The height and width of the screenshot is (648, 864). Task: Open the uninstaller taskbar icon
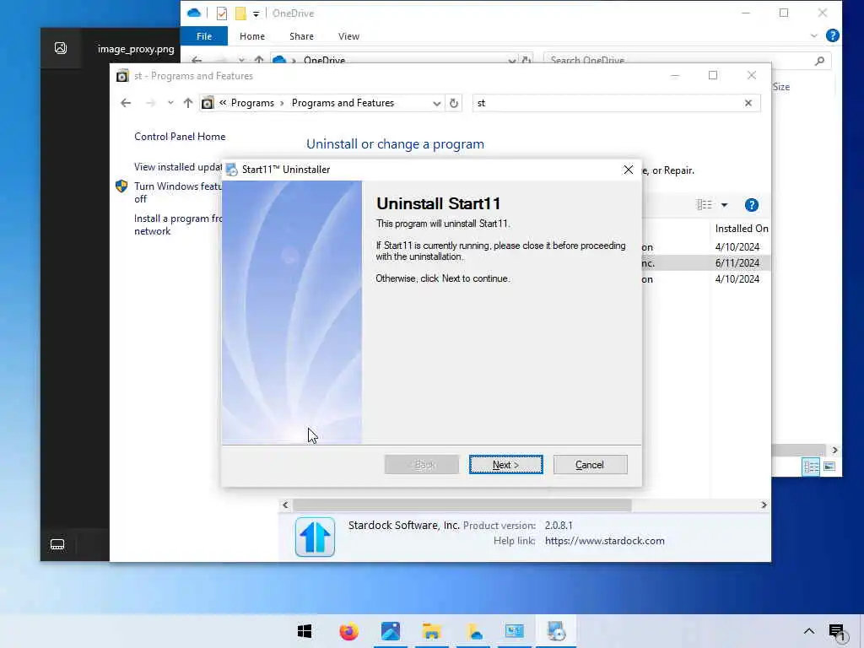[556, 631]
